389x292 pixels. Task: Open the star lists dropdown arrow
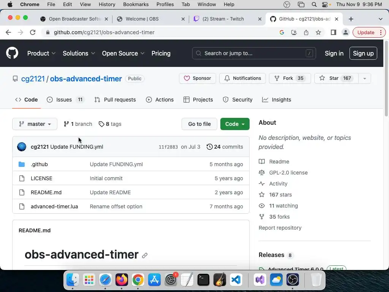[364, 78]
